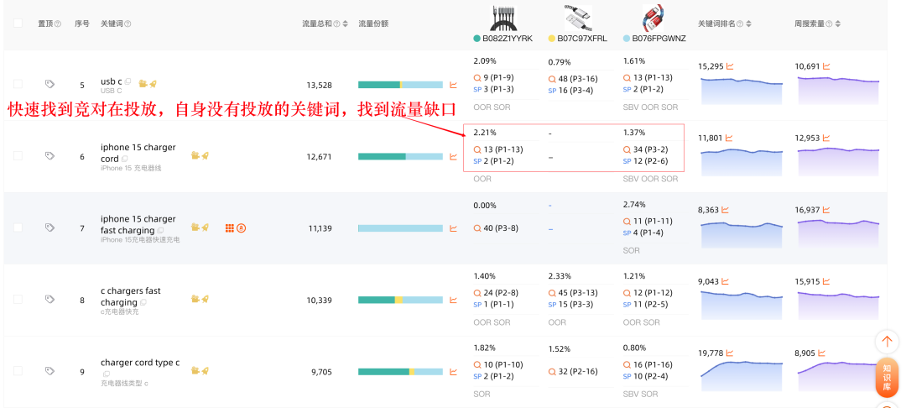
Task: Open rank trend icon next to 8,363
Action: (725, 210)
